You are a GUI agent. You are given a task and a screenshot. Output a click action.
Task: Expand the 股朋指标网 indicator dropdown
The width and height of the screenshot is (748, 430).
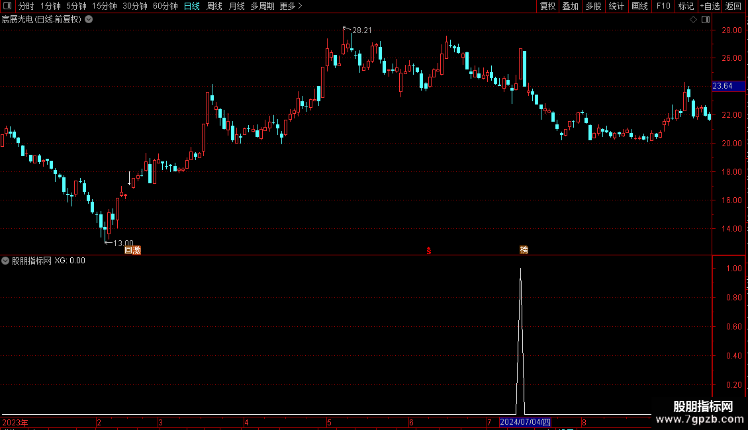(5, 261)
